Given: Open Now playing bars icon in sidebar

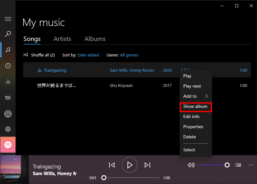Looking at the screenshot, I should tap(8, 82).
